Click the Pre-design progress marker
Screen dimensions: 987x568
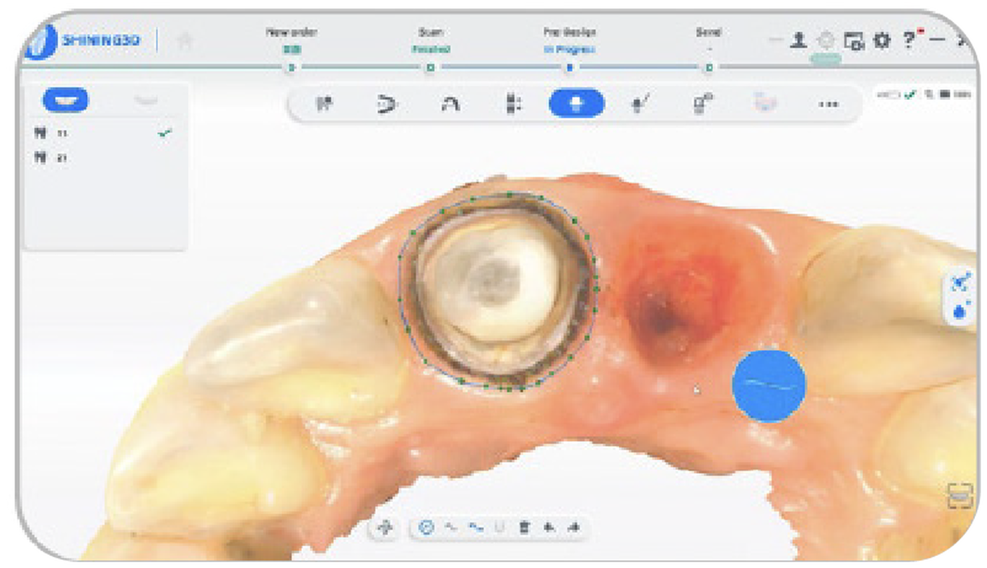click(569, 67)
